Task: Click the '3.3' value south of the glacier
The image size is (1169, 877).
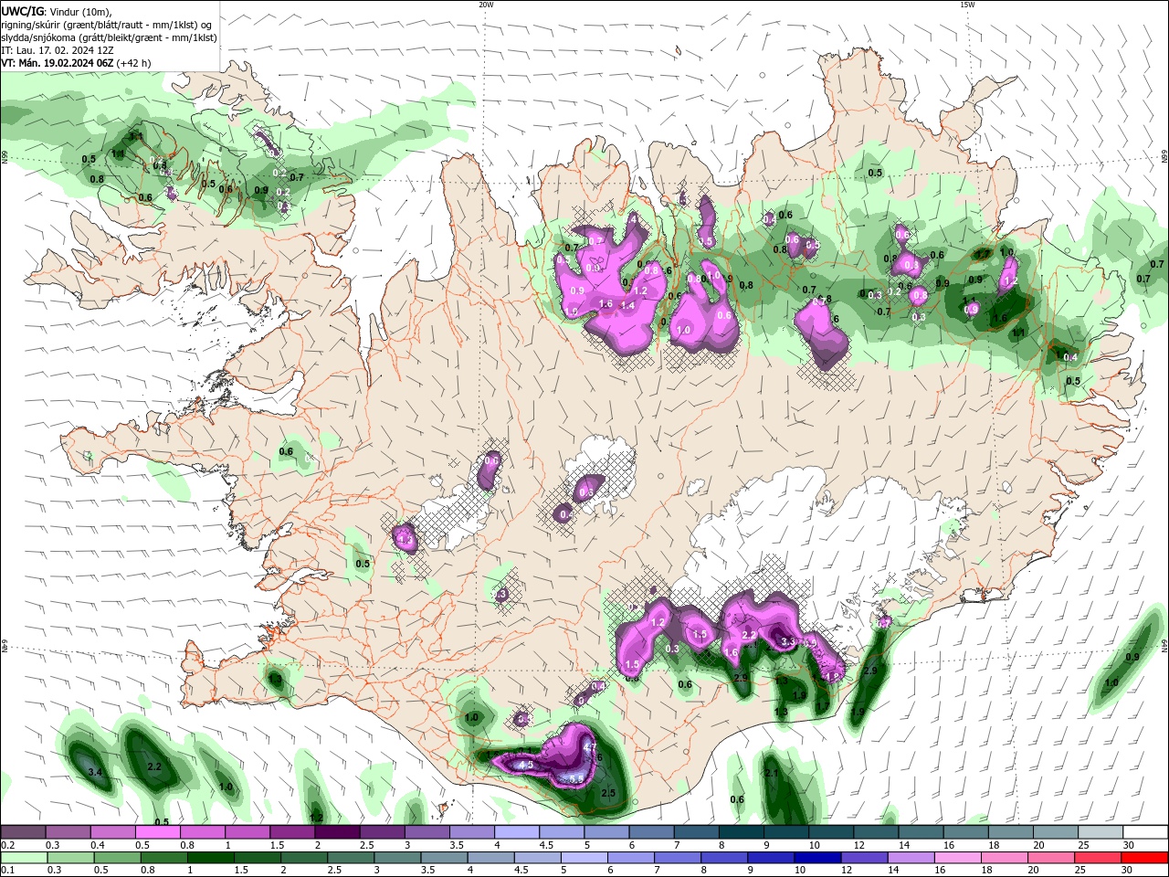Action: [789, 642]
